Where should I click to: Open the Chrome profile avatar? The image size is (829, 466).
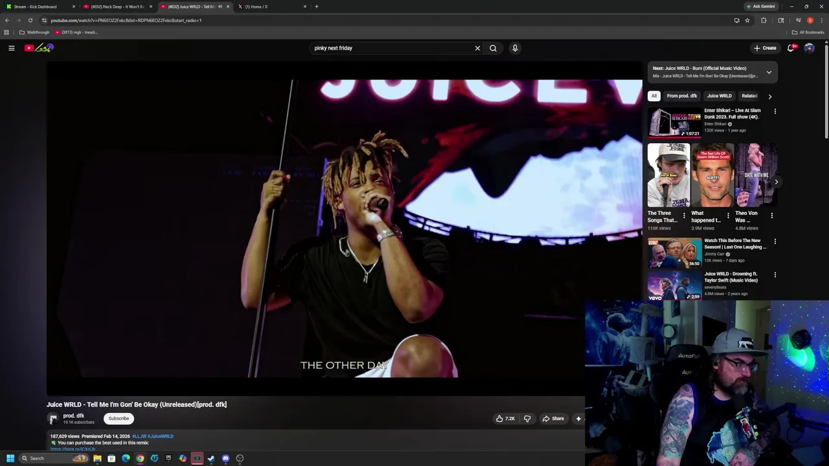pos(810,20)
